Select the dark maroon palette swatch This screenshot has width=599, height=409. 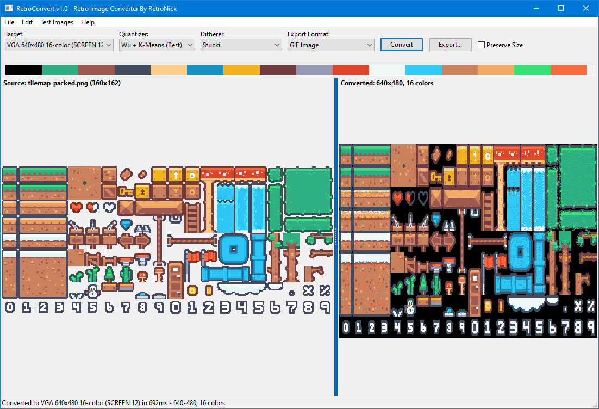278,70
